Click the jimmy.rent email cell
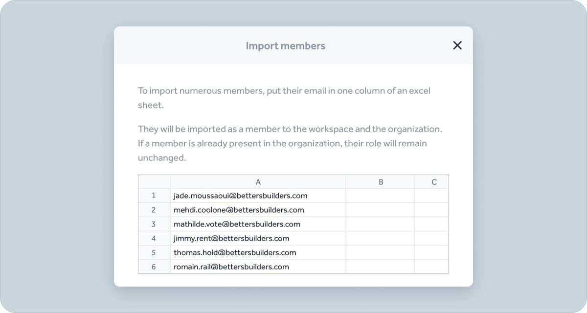 [x=231, y=238]
